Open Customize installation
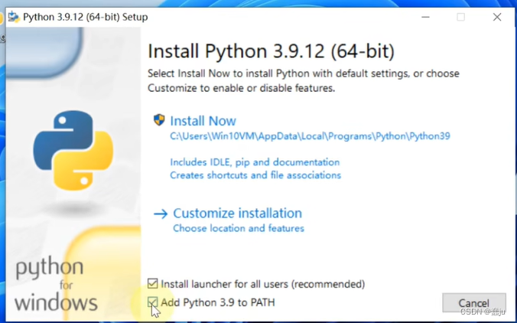 coord(237,213)
